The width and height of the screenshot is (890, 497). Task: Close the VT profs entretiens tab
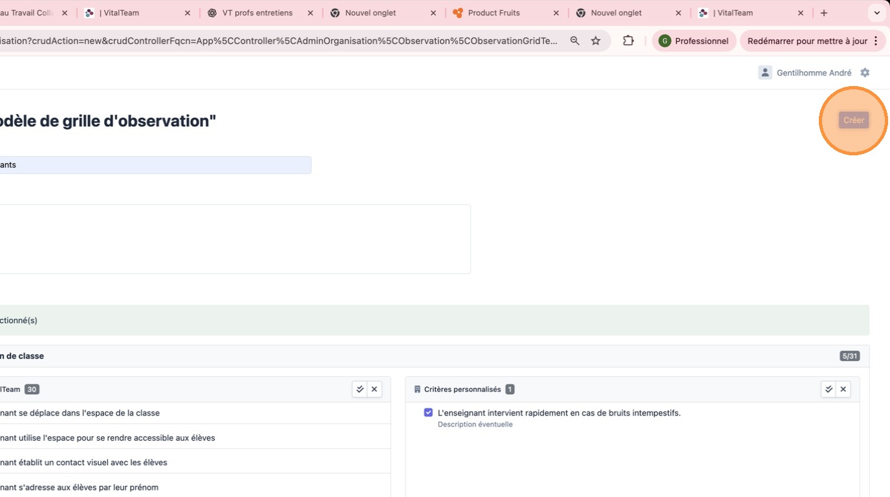(x=310, y=13)
